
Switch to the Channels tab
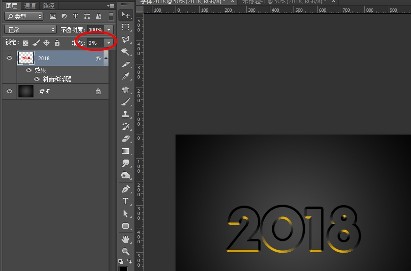30,6
